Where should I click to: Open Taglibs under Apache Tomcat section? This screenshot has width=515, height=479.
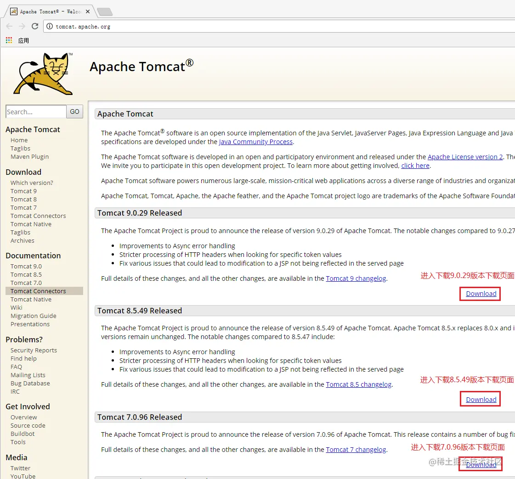[x=20, y=148]
